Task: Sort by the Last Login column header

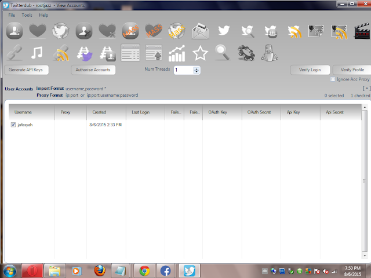Action: pyautogui.click(x=146, y=112)
